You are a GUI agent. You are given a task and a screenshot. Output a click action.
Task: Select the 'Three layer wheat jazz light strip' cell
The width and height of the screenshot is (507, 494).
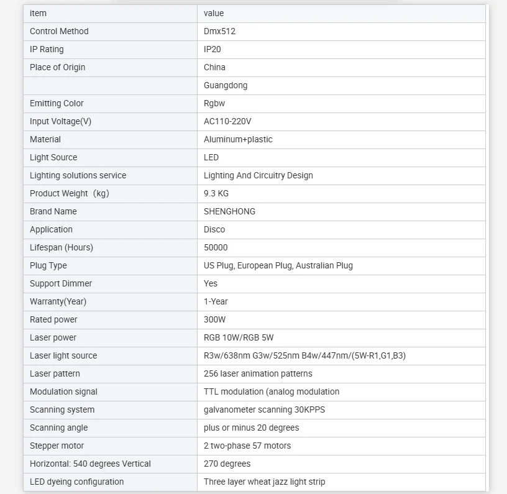(265, 482)
